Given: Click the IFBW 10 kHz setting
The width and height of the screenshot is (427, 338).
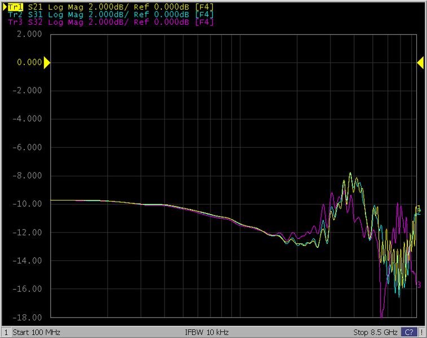Looking at the screenshot, I should (x=206, y=332).
